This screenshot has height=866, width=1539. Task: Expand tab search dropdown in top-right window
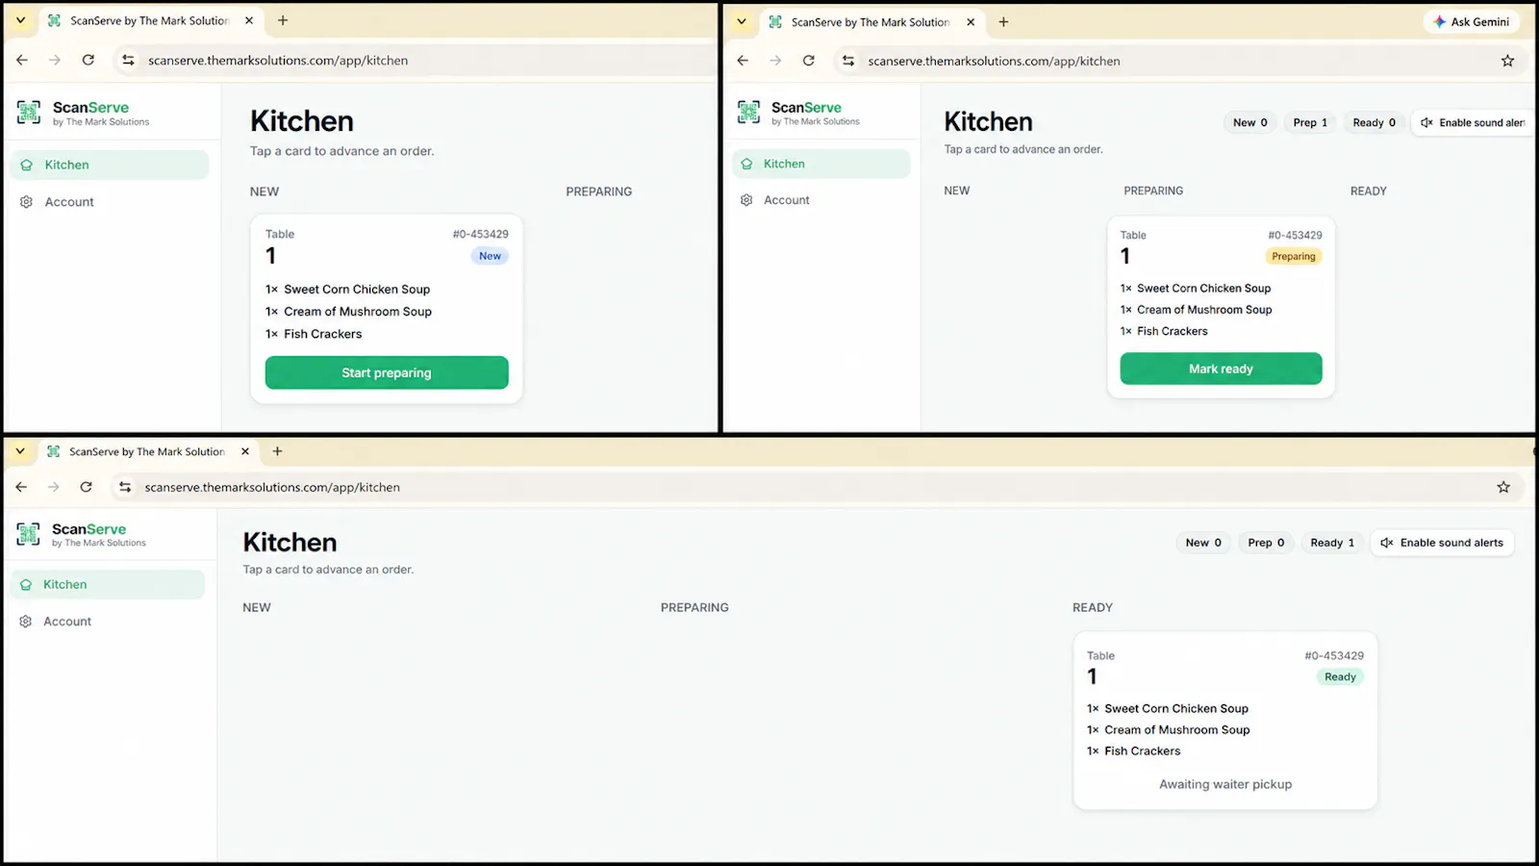(742, 21)
